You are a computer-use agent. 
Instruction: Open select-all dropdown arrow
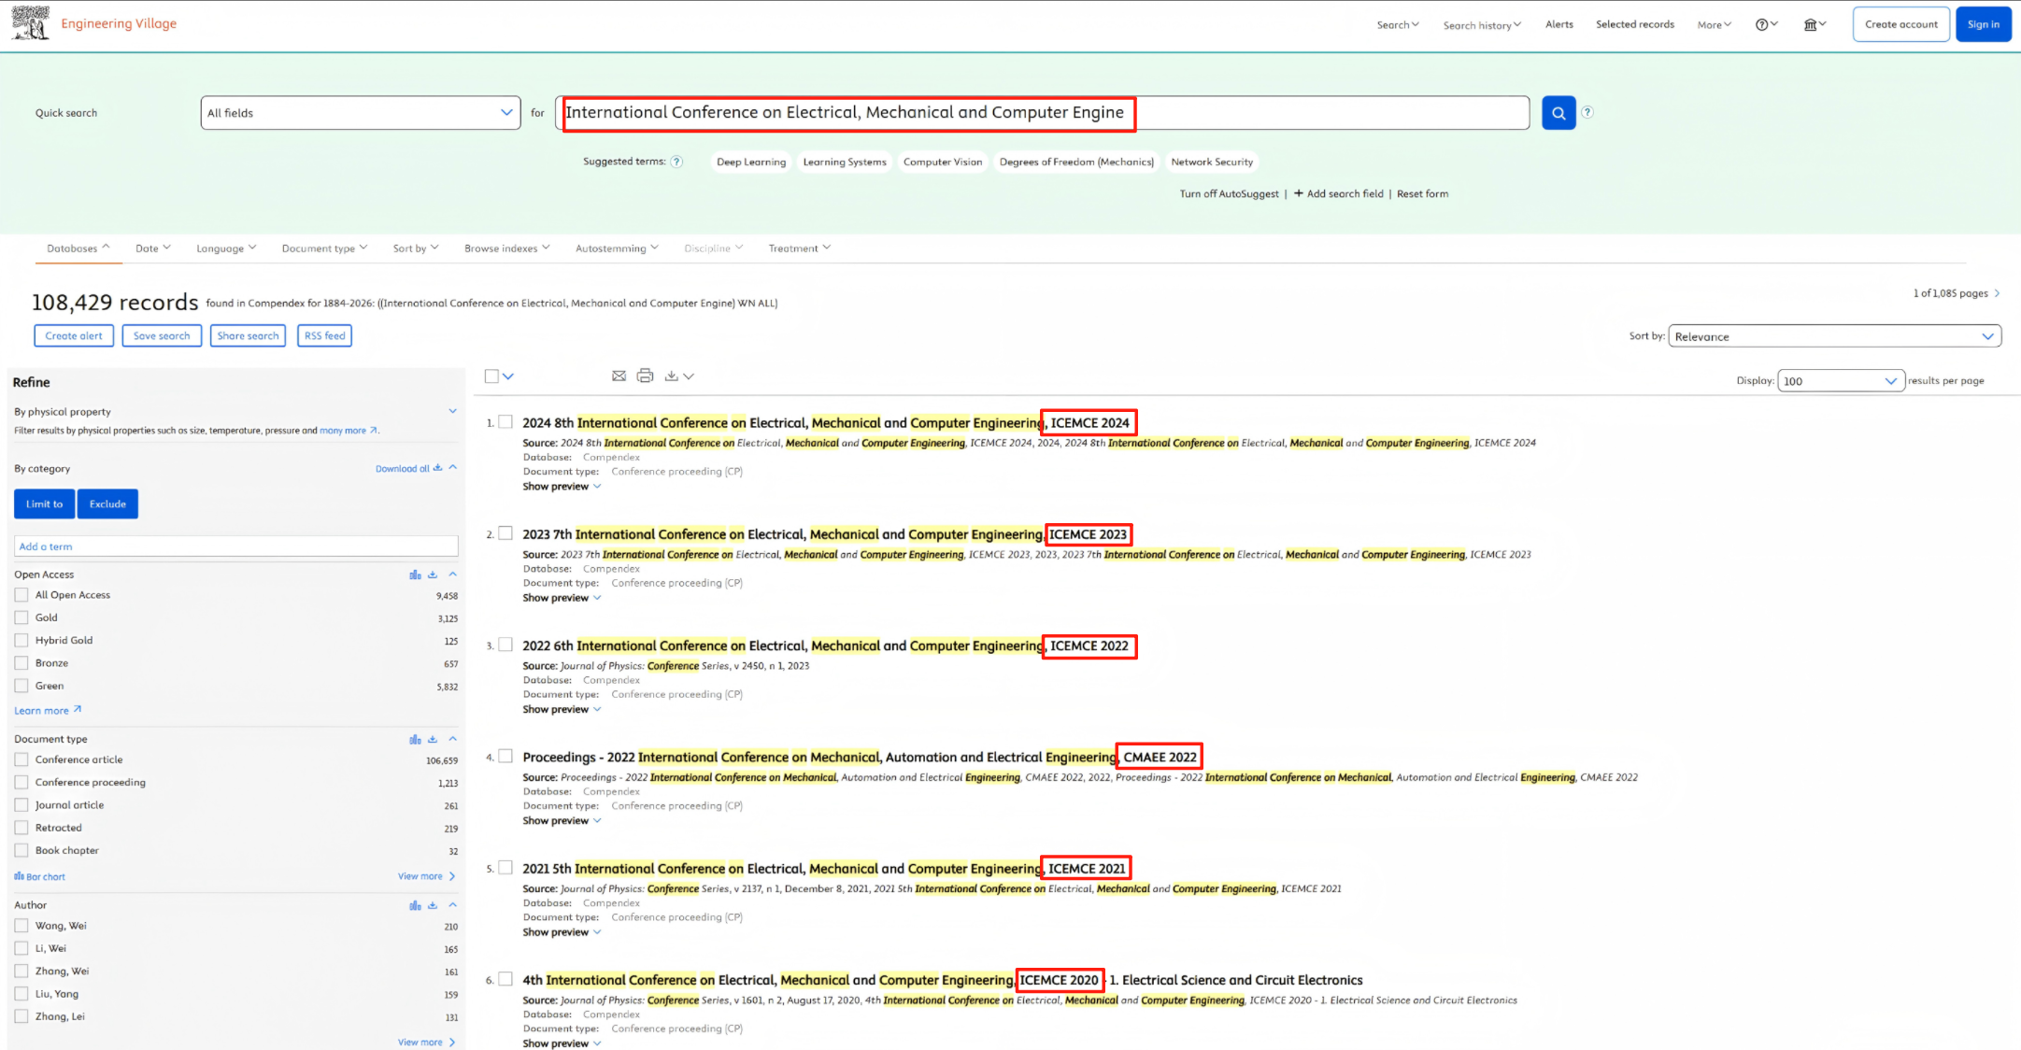(x=508, y=376)
